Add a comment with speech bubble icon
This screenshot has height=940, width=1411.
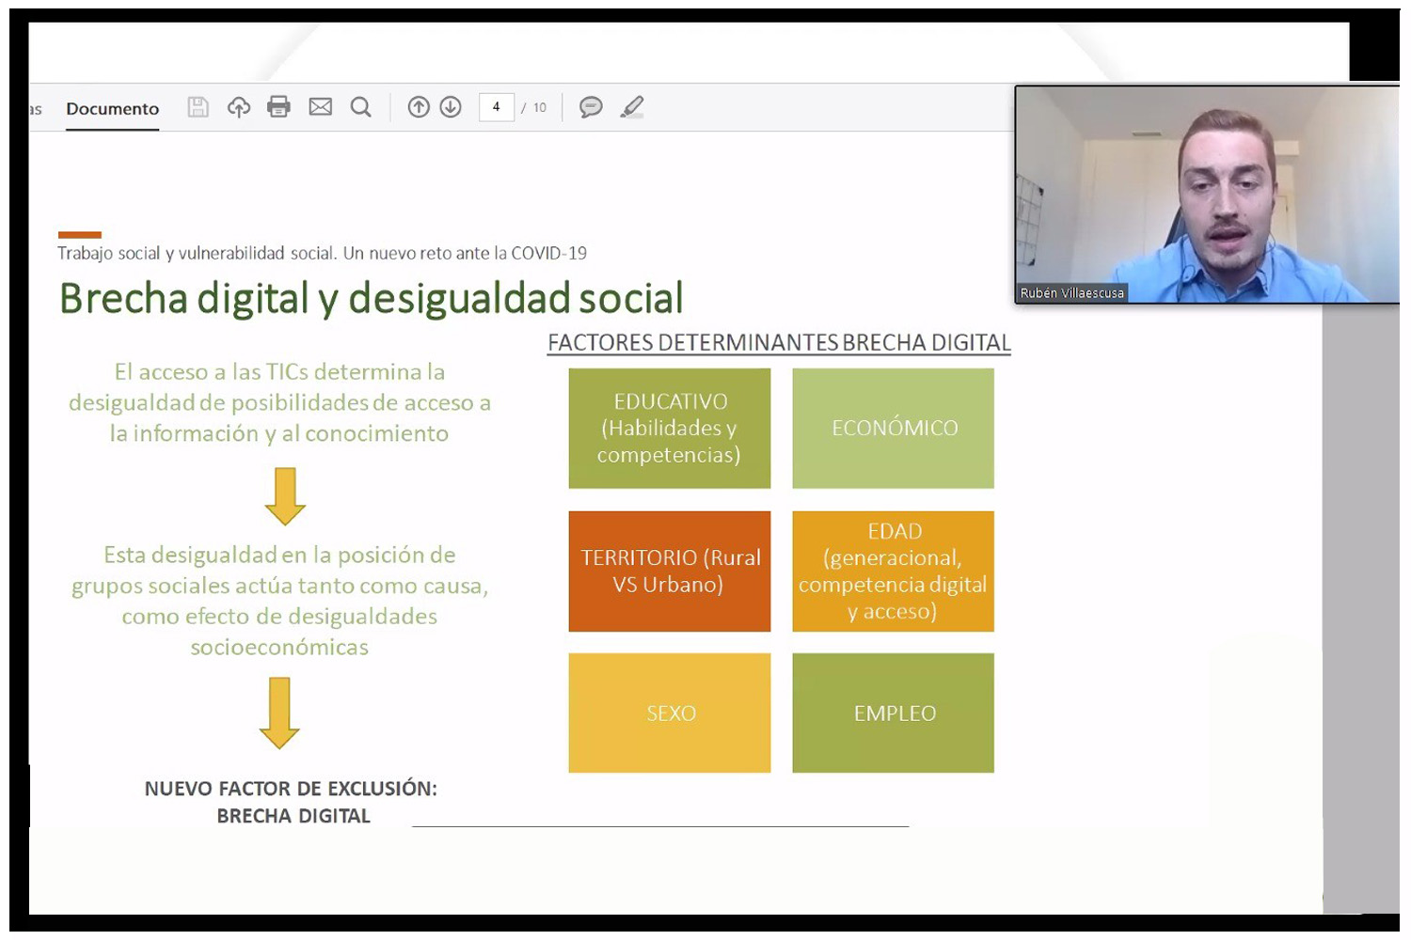(x=591, y=107)
